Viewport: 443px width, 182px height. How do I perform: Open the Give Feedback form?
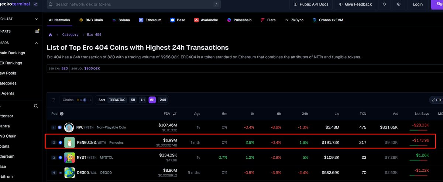pos(355,4)
